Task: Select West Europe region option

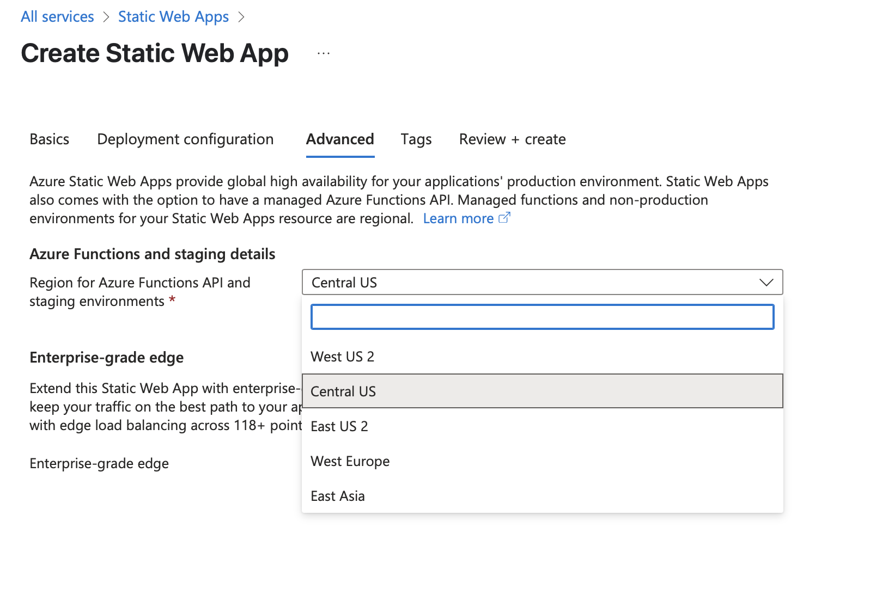Action: [x=543, y=461]
